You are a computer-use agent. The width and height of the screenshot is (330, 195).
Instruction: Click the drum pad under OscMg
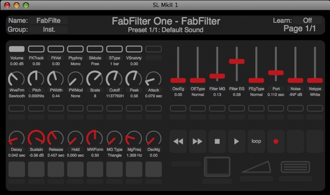coord(154,169)
